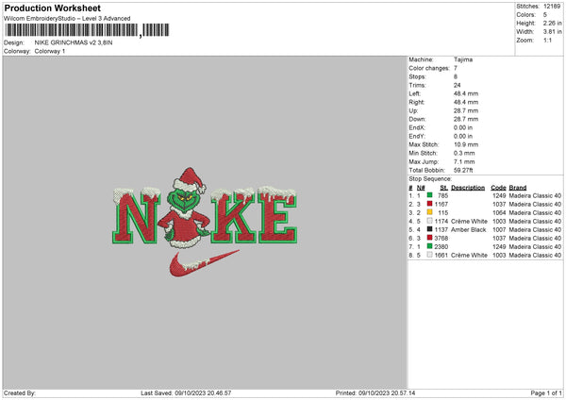Click the 'Right:' measurement label
This screenshot has height=400, width=566.
pyautogui.click(x=416, y=102)
